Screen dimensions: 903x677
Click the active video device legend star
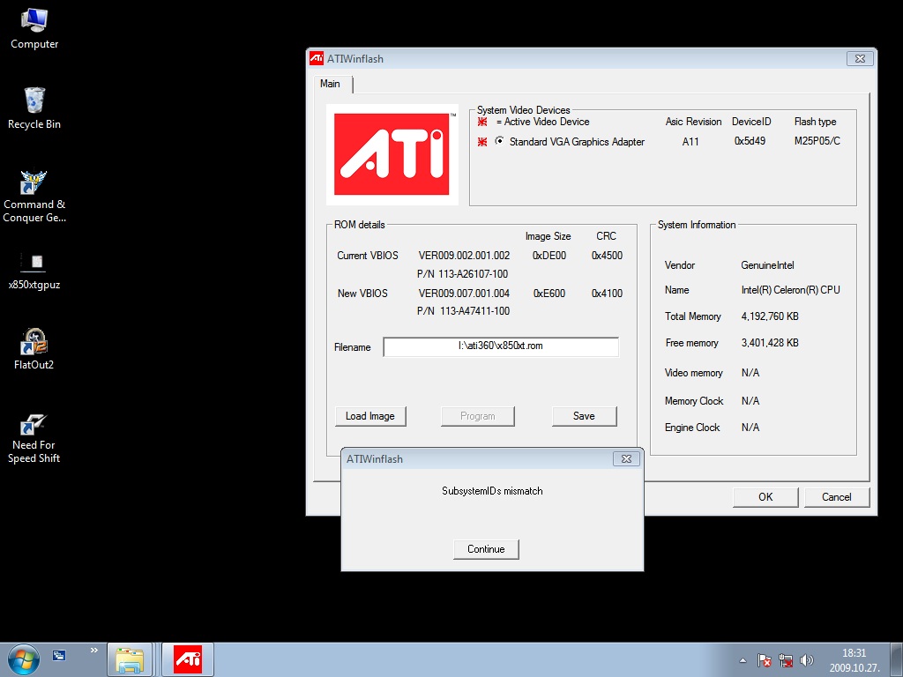(x=482, y=122)
